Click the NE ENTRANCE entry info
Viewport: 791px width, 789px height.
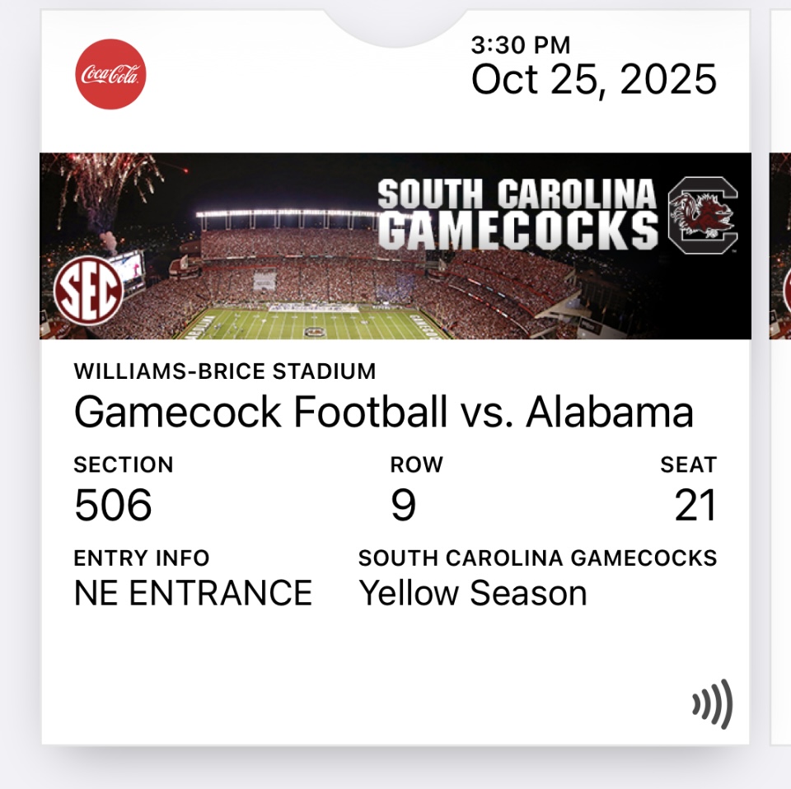[193, 593]
